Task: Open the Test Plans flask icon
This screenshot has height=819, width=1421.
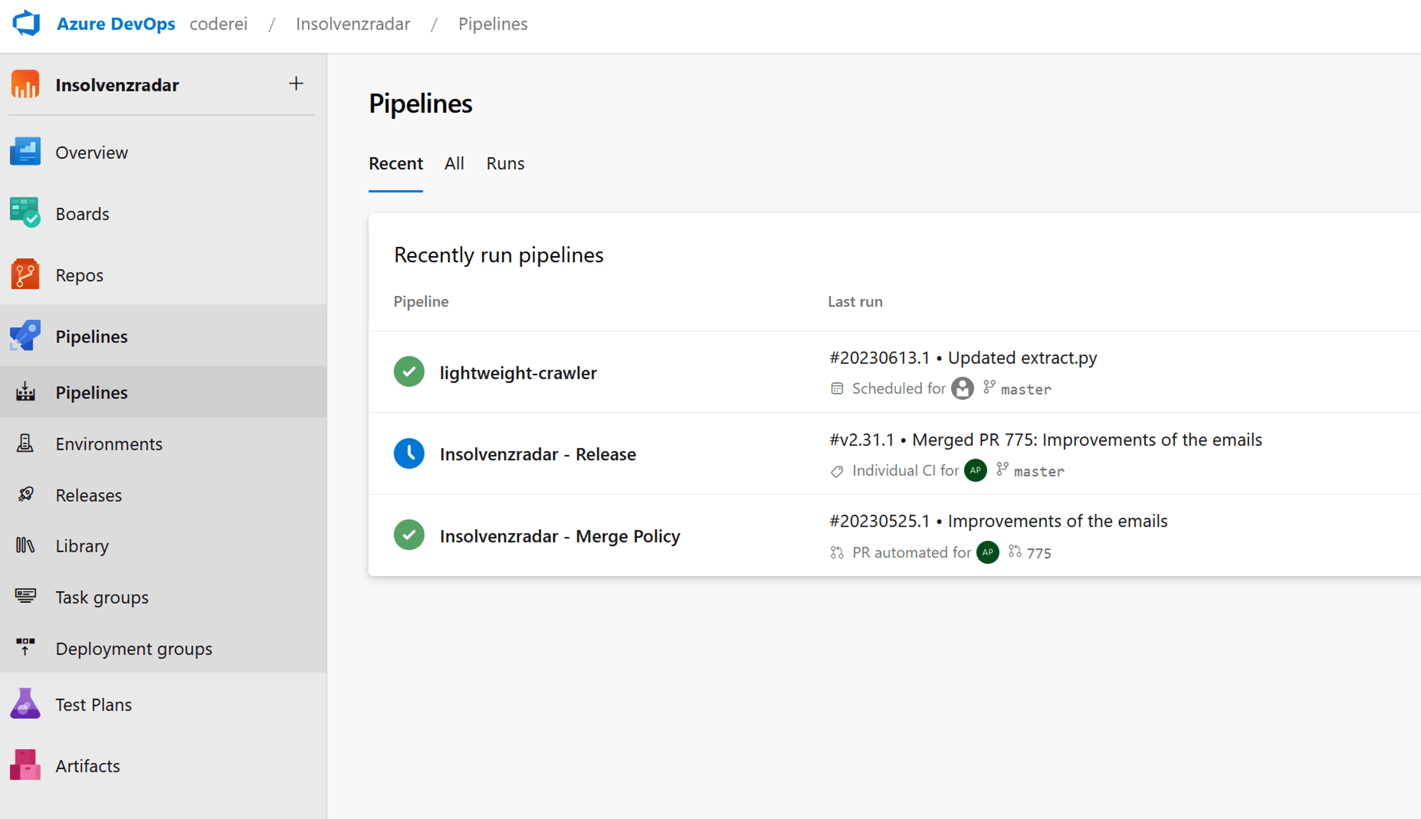Action: point(25,703)
